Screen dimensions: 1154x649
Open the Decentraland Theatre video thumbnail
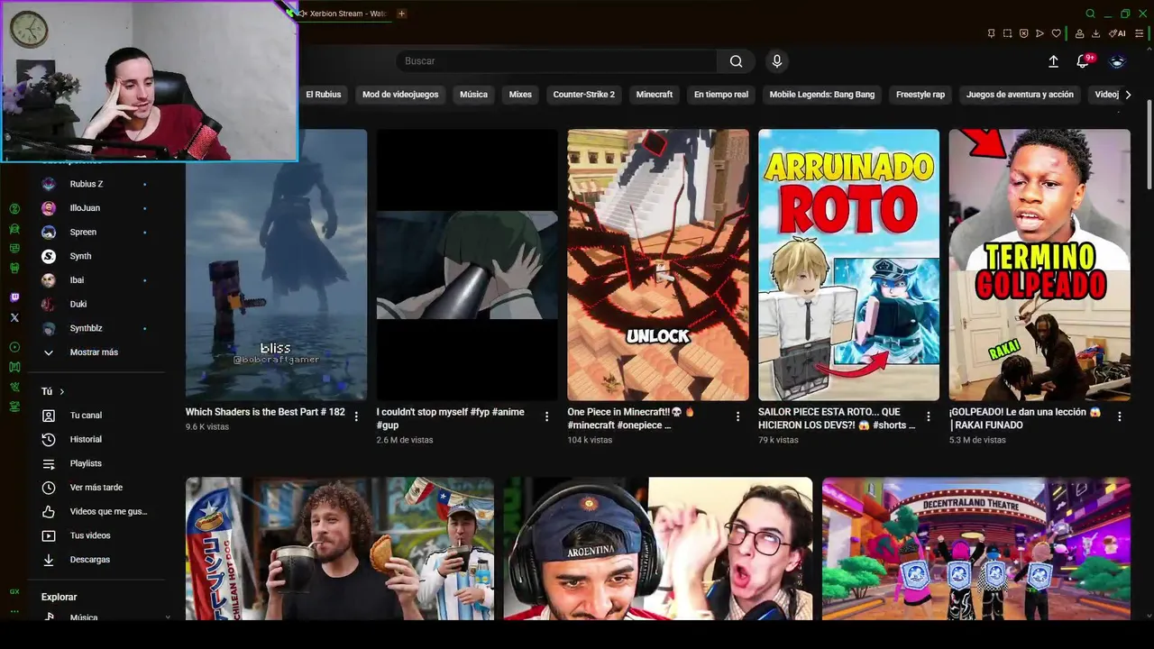coord(976,549)
